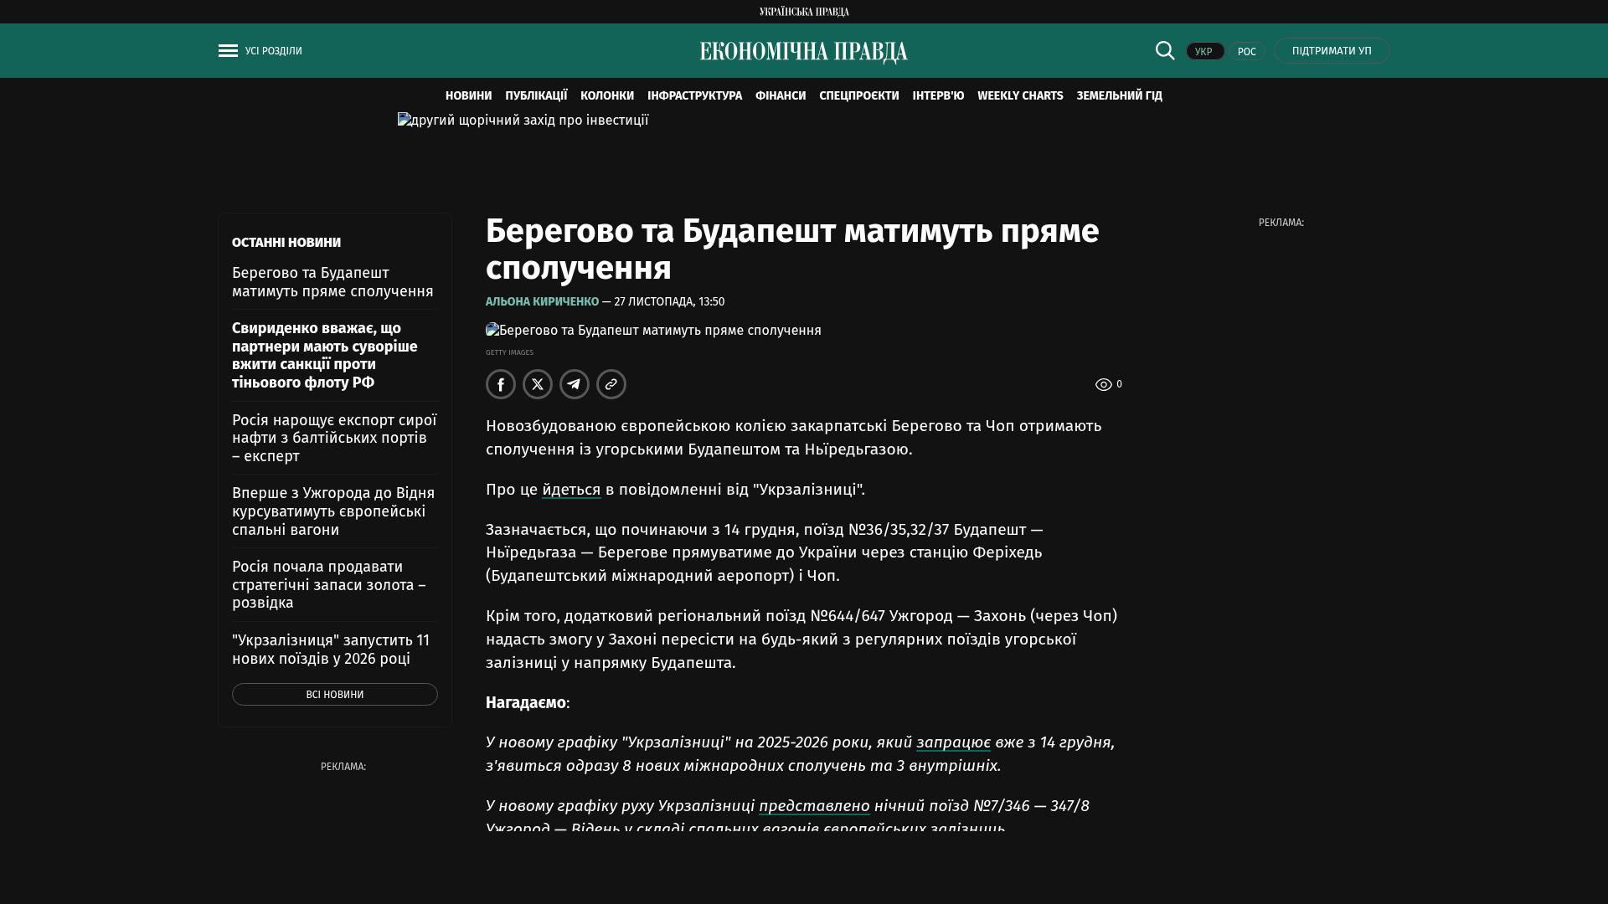Viewport: 1608px width, 904px height.
Task: Copy article link icon
Action: pos(611,384)
